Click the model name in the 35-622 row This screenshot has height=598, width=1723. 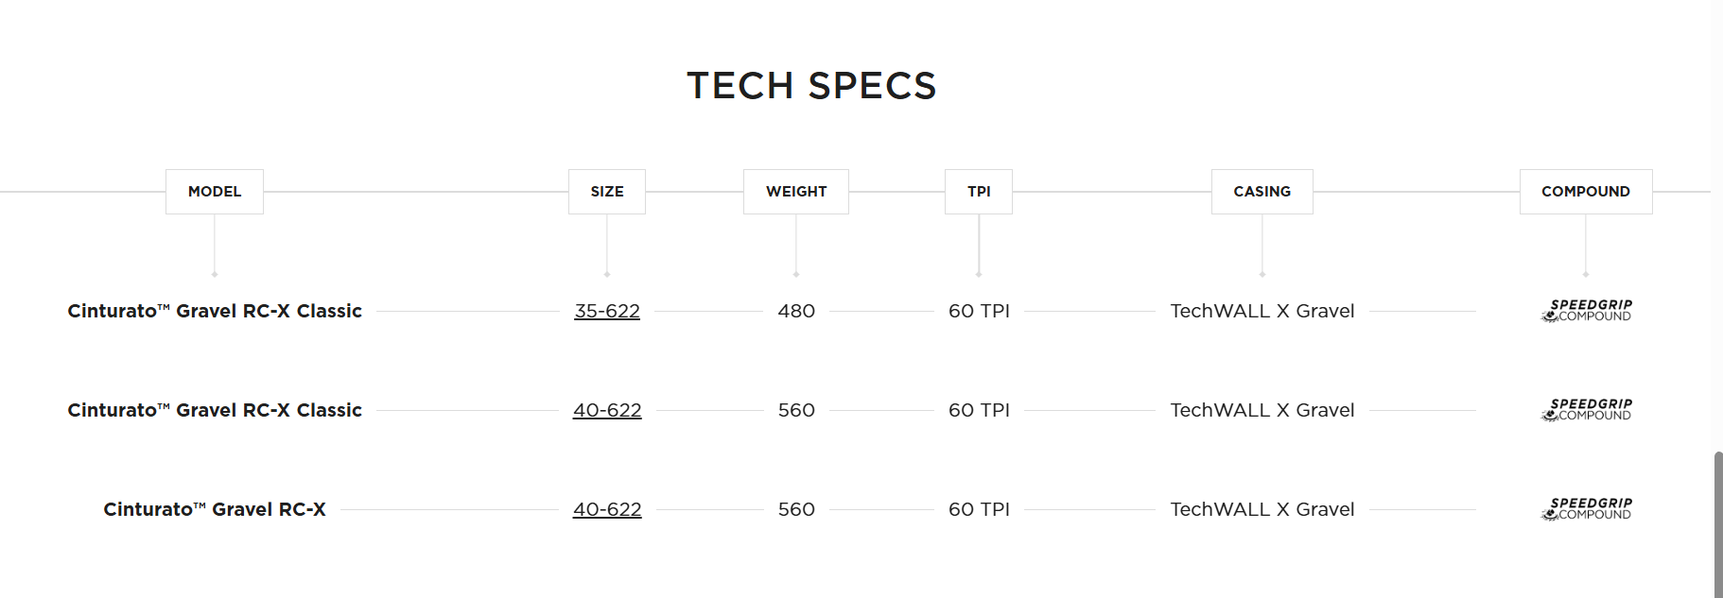pos(215,311)
